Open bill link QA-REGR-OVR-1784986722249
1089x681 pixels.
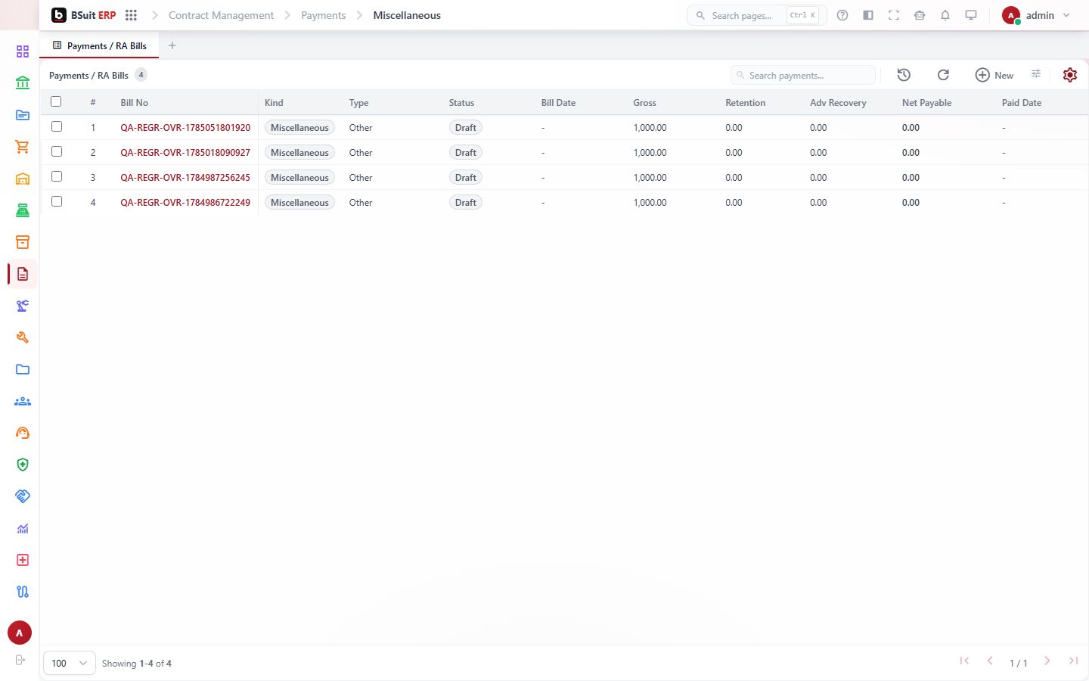[x=185, y=203]
